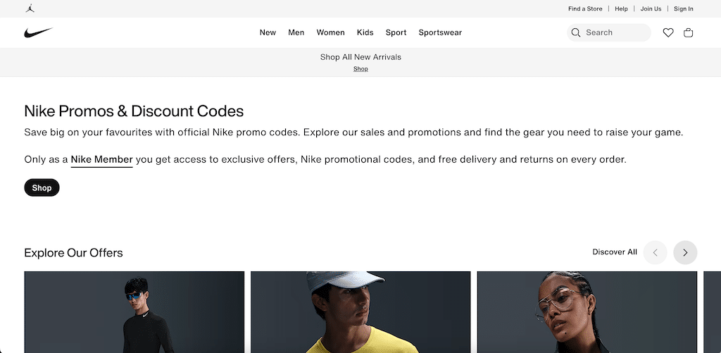Open the New menu
The height and width of the screenshot is (353, 721).
[x=268, y=32]
